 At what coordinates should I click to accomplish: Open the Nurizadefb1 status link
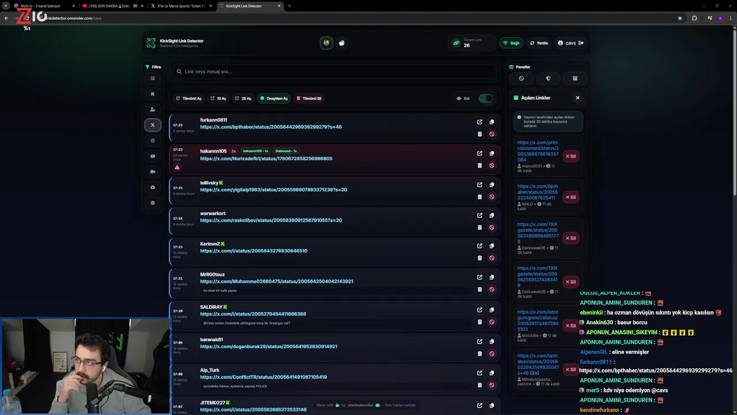pyautogui.click(x=266, y=159)
